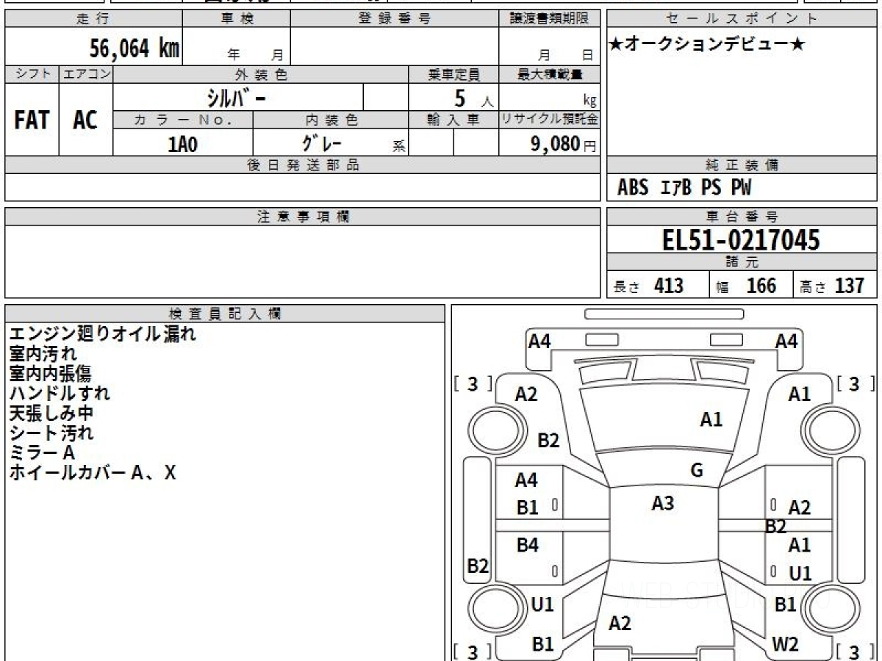Select the 後日発送部品 header

[303, 165]
